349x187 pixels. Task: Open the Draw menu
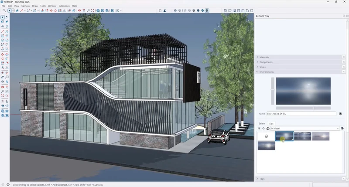point(35,6)
